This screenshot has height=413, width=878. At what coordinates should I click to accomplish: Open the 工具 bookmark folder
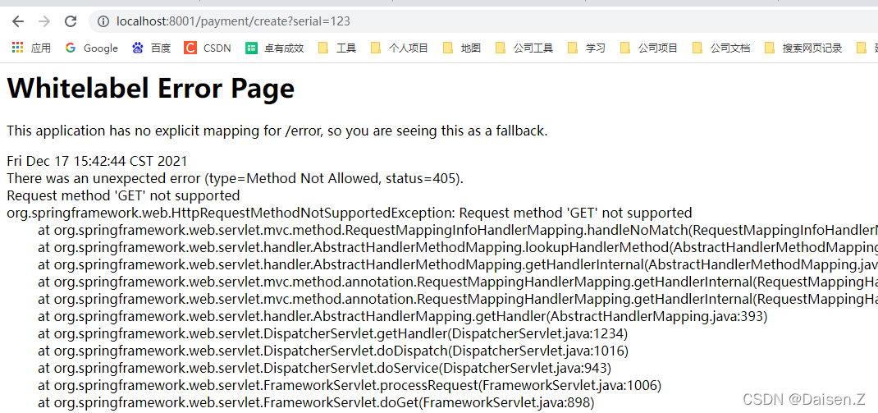coord(337,48)
